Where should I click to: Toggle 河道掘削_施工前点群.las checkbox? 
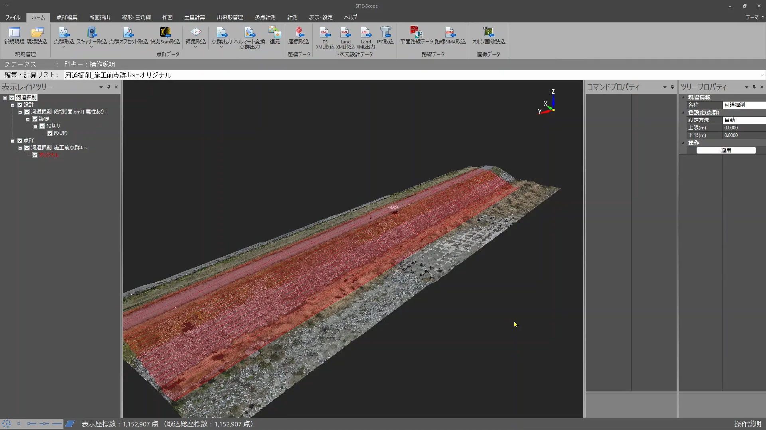coord(27,148)
